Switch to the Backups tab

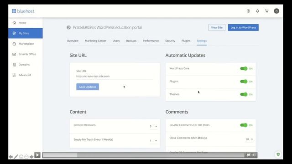tap(131, 41)
